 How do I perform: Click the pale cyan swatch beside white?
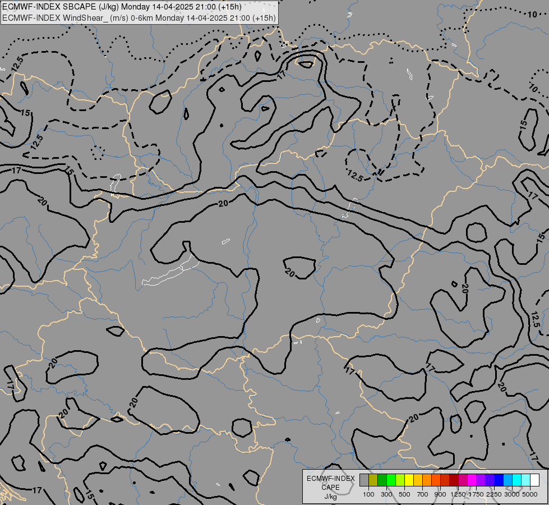(526, 480)
